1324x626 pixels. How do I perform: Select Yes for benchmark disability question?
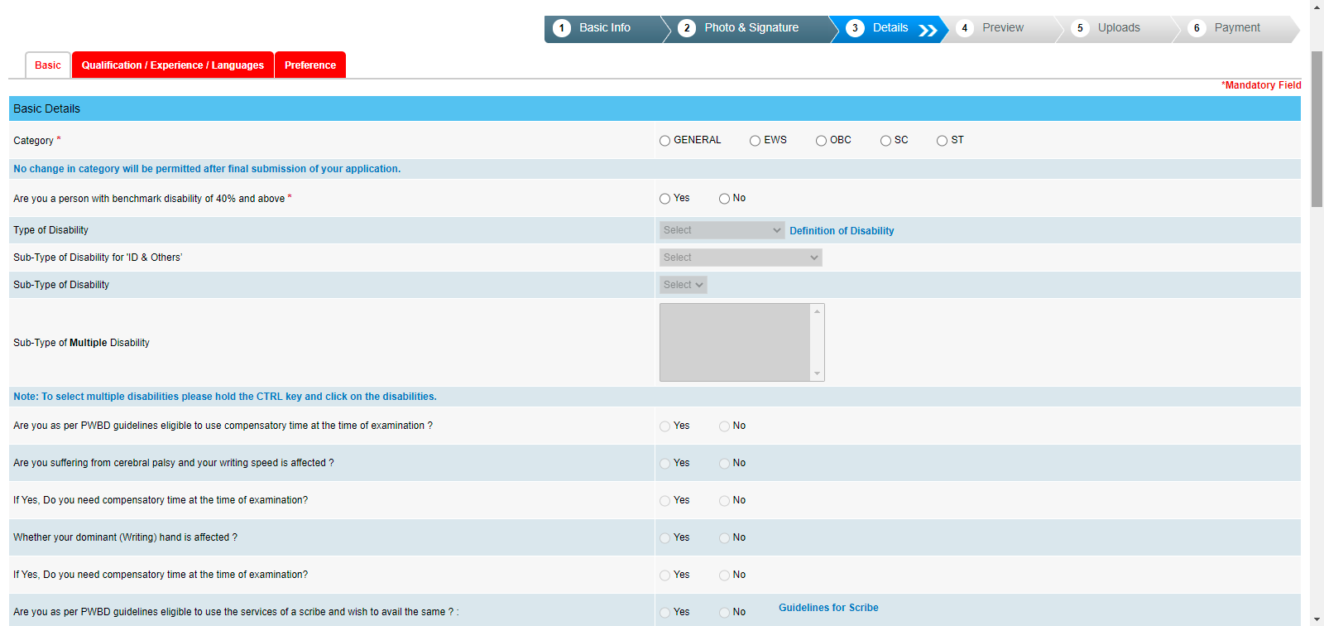point(664,199)
